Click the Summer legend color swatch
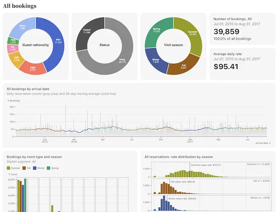The height and width of the screenshot is (212, 279). (9, 168)
